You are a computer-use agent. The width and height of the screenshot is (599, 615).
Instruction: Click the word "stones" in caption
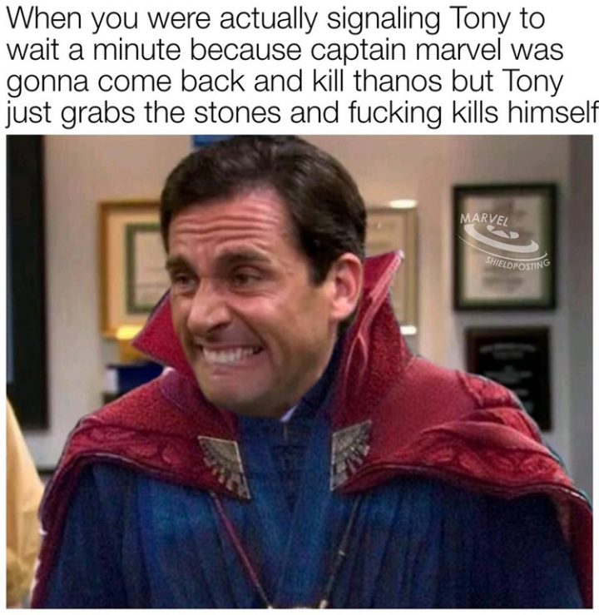tap(238, 112)
